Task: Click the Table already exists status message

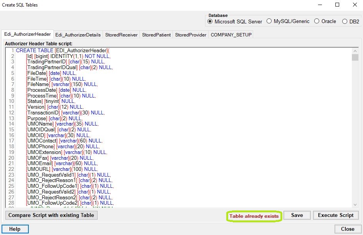Action: point(254,216)
